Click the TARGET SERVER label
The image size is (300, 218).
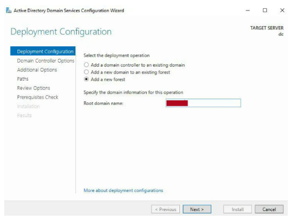coord(267,28)
